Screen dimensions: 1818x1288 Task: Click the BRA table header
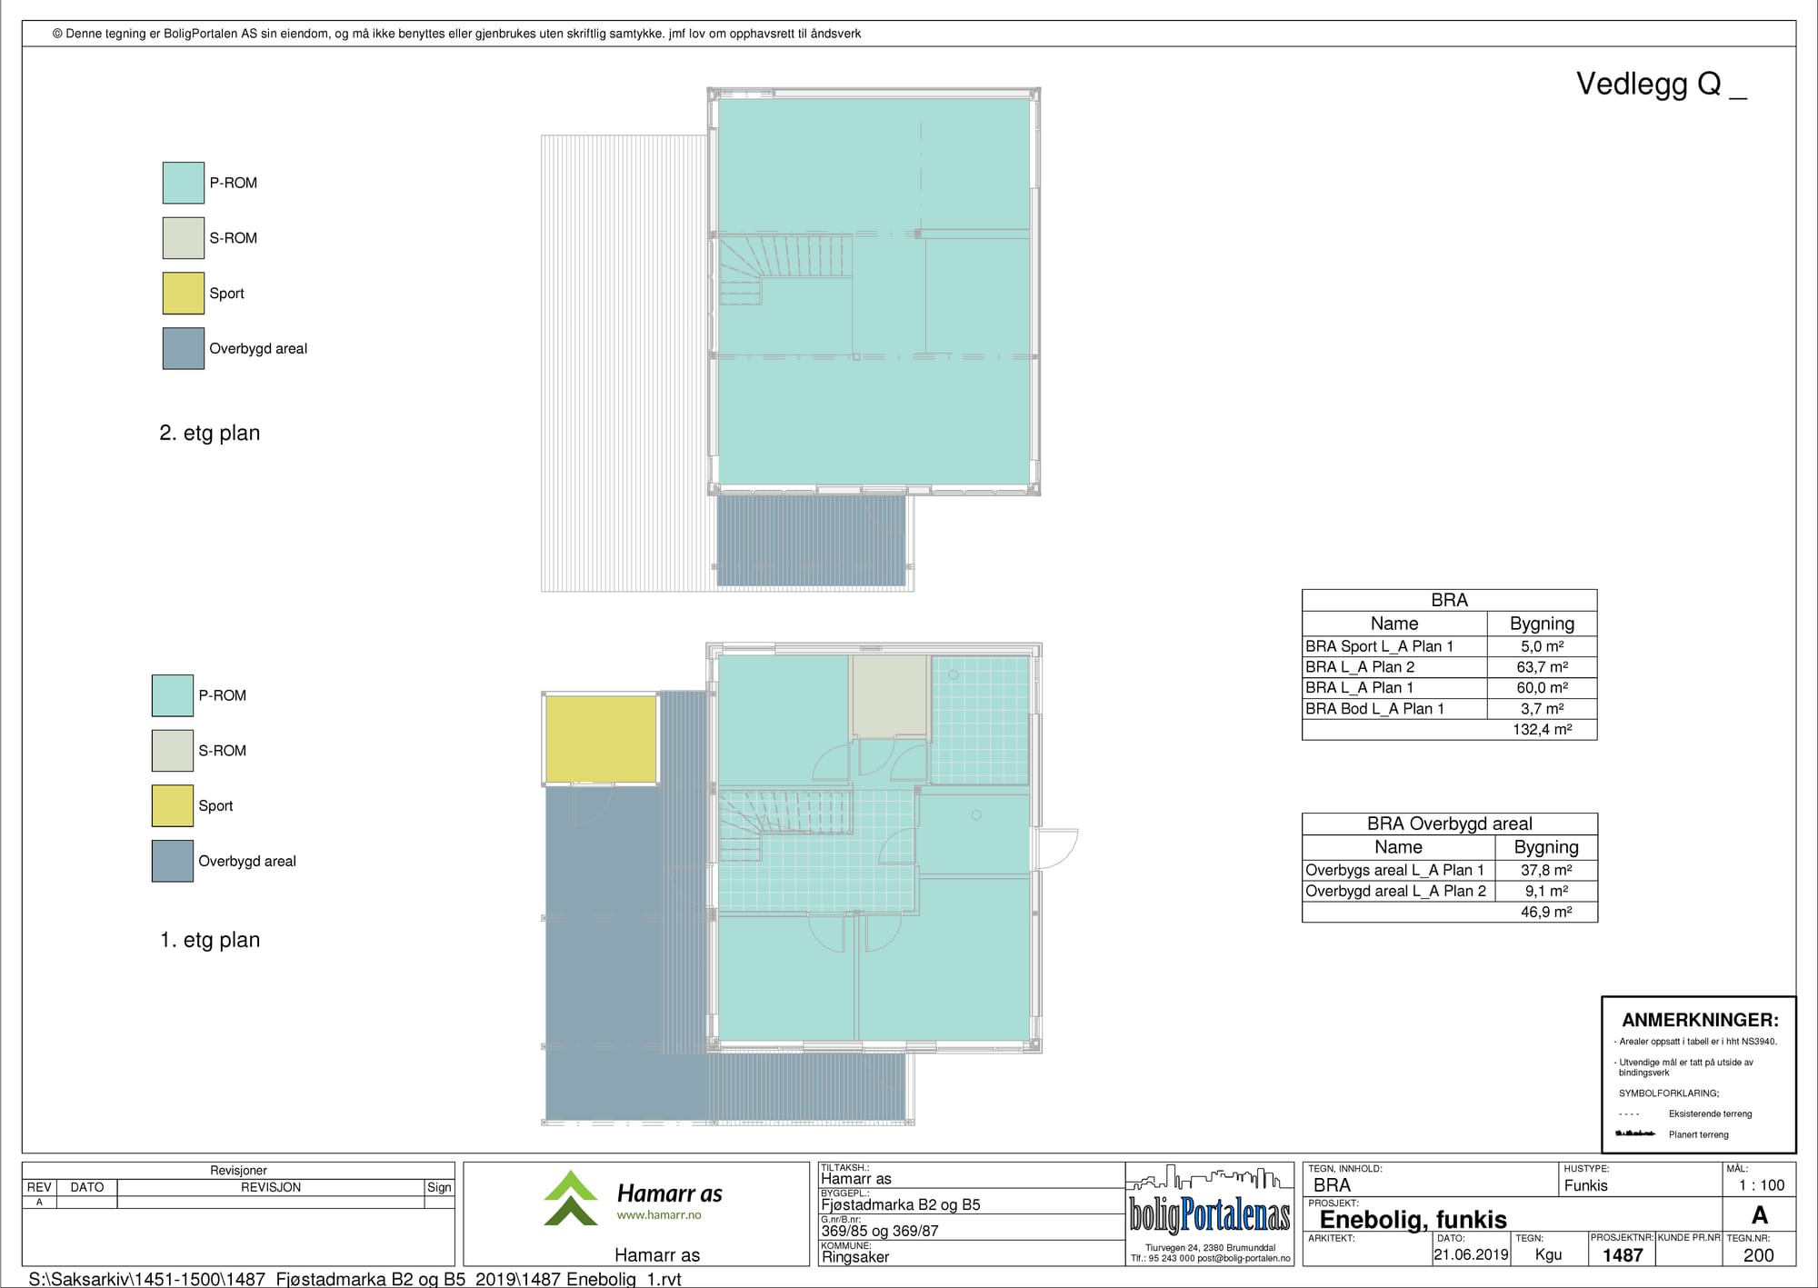click(1449, 600)
